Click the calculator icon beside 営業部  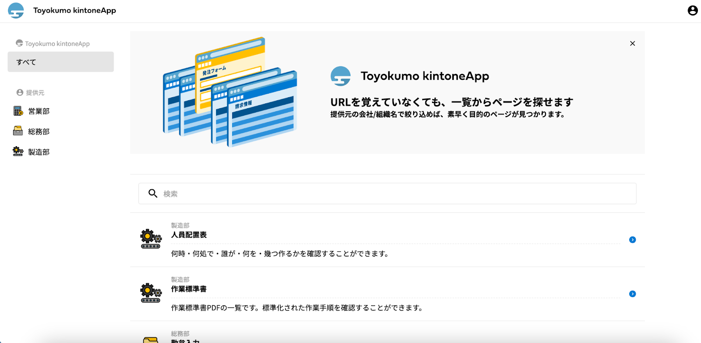(18, 111)
